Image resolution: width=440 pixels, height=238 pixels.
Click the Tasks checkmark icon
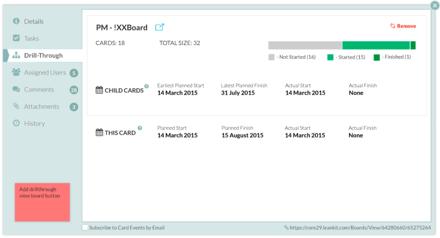[16, 38]
